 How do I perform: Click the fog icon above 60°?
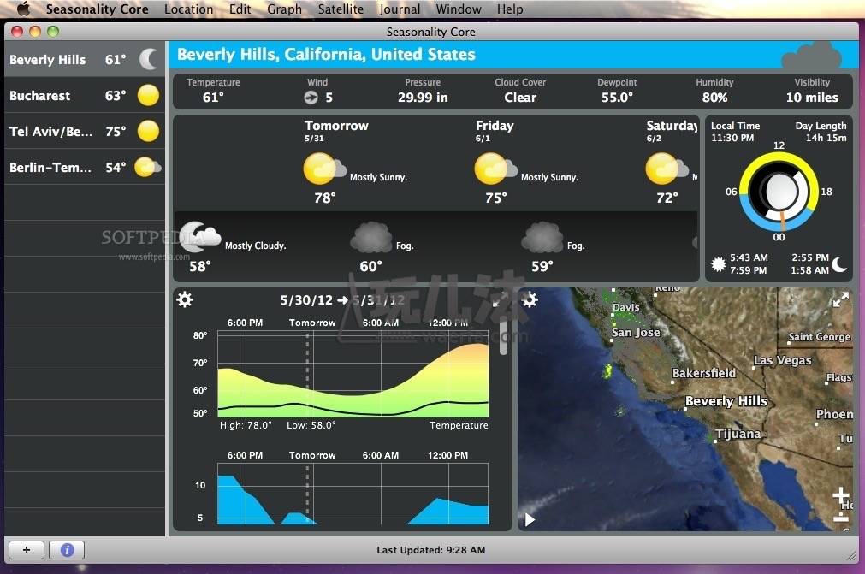[371, 237]
